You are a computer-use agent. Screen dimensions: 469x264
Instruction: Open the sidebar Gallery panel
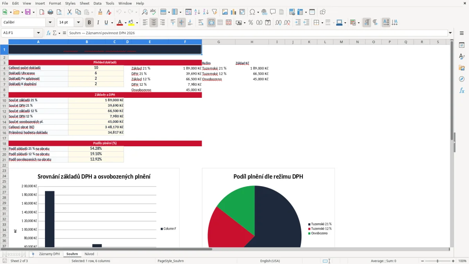coord(462,68)
